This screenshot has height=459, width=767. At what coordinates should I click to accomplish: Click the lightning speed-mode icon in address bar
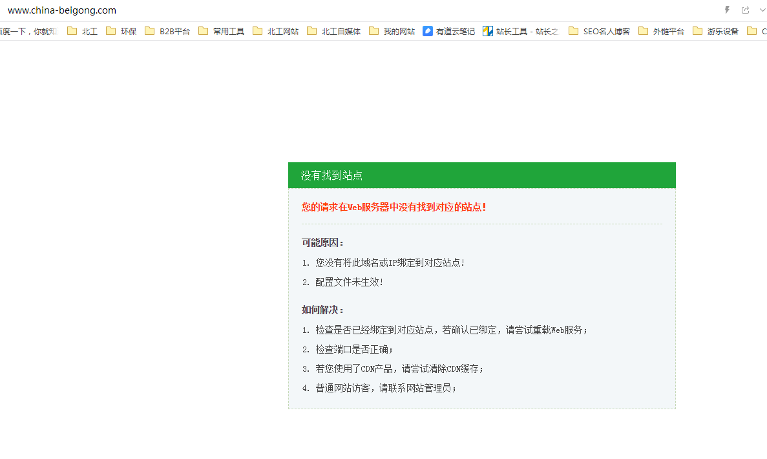(x=727, y=10)
